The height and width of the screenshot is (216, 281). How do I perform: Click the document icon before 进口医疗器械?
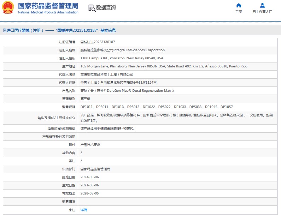click(5, 30)
